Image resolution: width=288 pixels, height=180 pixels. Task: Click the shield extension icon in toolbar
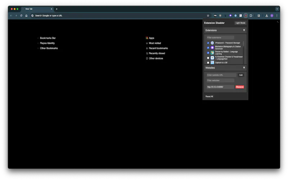tap(220, 15)
